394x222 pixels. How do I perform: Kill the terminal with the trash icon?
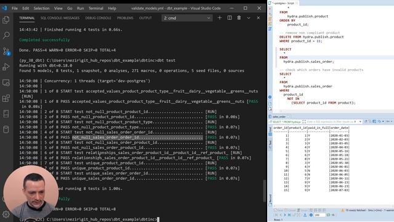point(239,18)
